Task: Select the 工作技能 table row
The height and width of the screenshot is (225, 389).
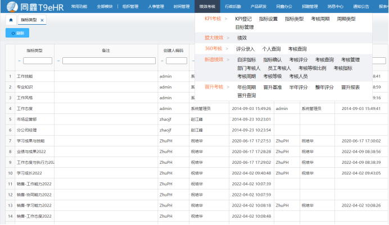Action: coord(25,76)
